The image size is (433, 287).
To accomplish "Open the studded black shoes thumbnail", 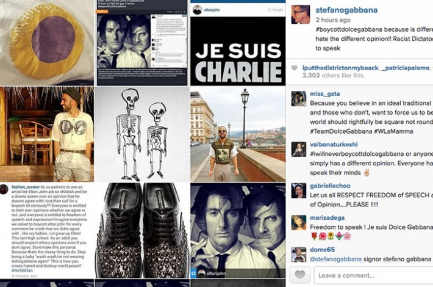I will [x=142, y=230].
